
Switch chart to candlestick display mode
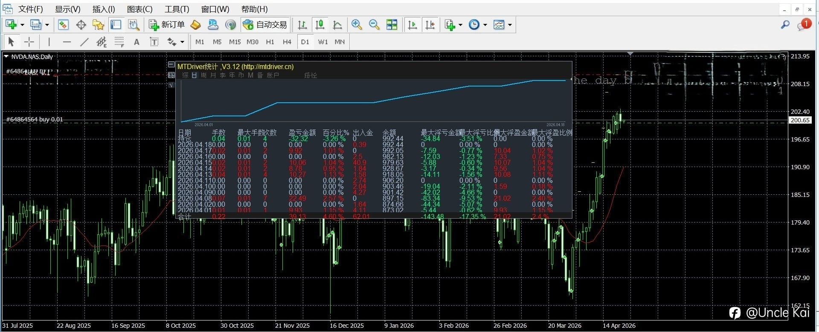tap(320, 25)
